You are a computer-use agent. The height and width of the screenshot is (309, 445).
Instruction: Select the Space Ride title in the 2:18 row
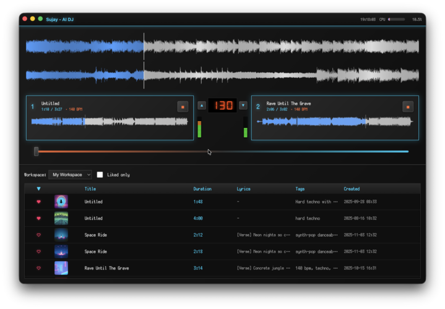coord(96,252)
